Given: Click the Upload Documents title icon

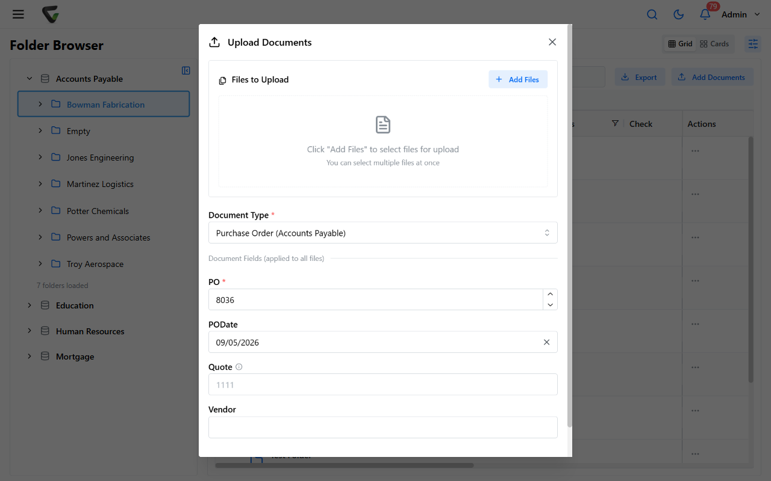Looking at the screenshot, I should click(214, 42).
